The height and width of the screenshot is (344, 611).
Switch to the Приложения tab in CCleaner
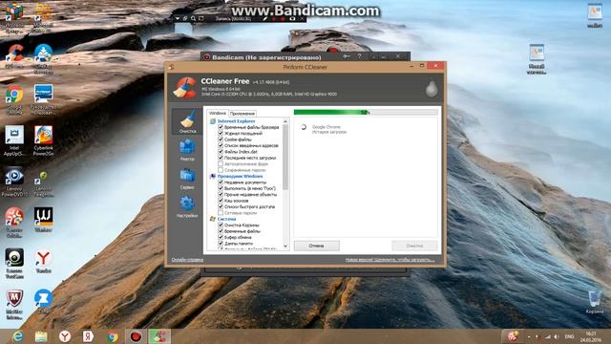point(242,114)
